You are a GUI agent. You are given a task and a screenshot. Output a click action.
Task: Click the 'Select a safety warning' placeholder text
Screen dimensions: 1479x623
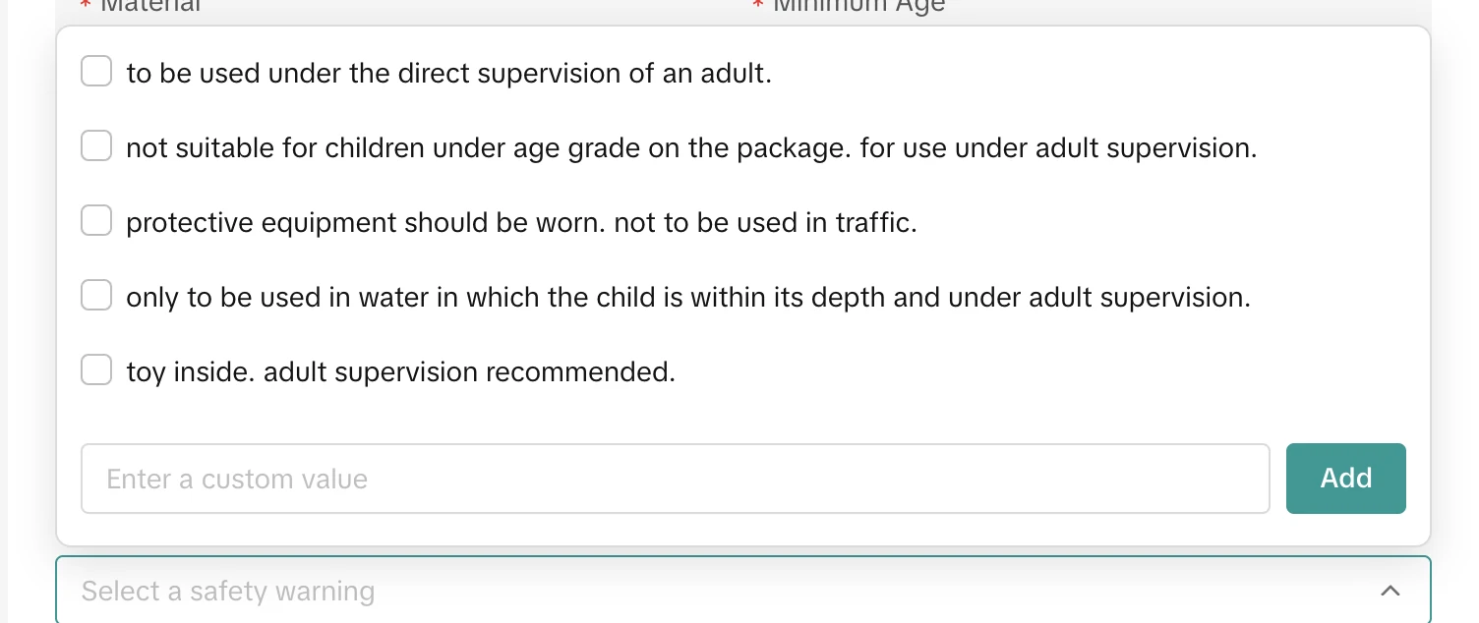pyautogui.click(x=228, y=592)
